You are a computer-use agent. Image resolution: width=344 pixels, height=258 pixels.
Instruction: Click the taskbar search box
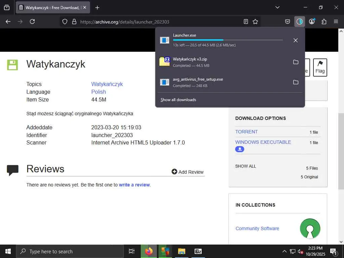click(70, 251)
